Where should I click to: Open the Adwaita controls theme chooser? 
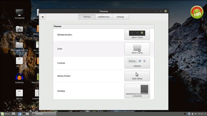(137, 63)
